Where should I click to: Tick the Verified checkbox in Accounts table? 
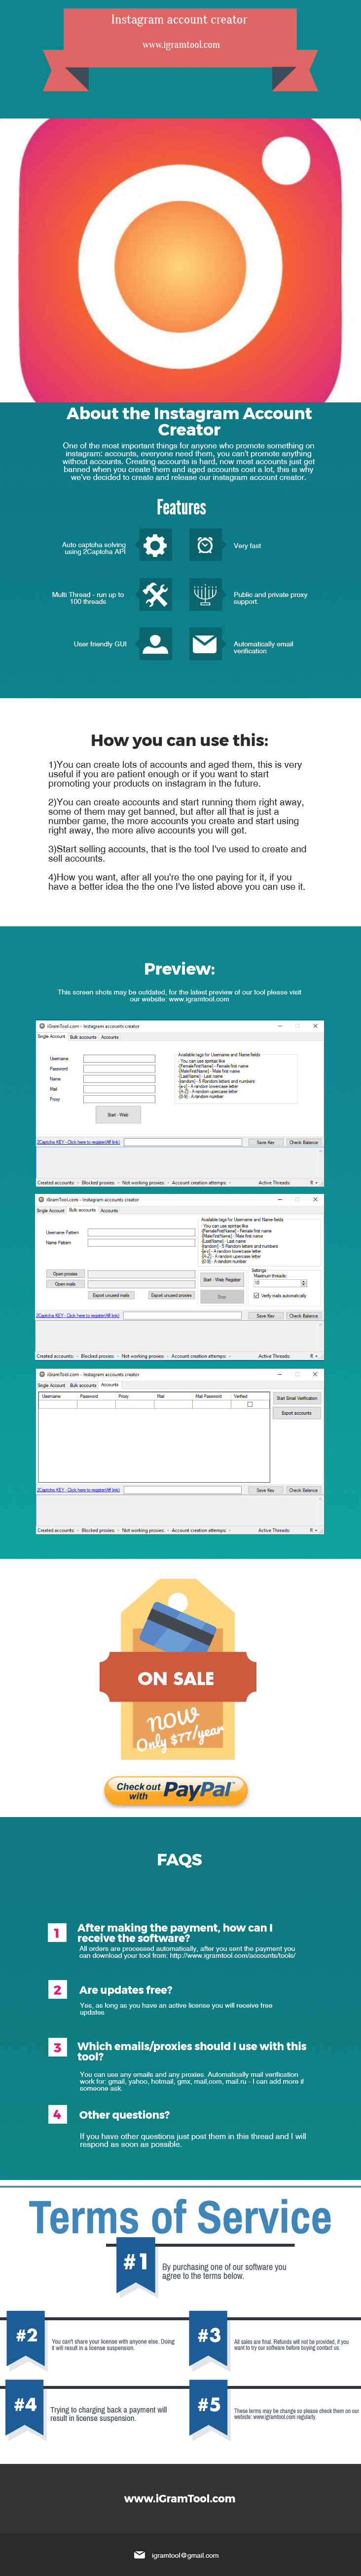click(250, 1404)
